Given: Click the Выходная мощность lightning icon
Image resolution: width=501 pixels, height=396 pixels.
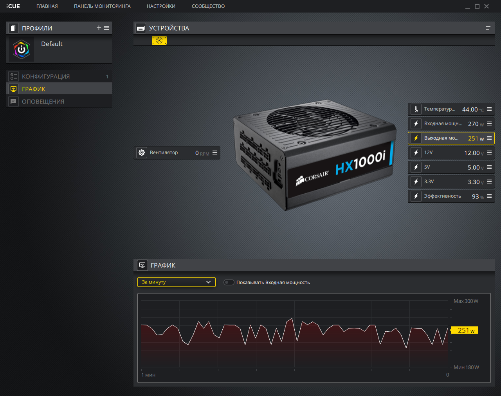Looking at the screenshot, I should (416, 138).
